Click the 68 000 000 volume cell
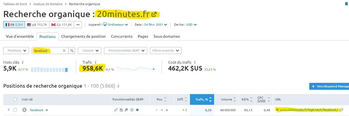 click(x=228, y=110)
